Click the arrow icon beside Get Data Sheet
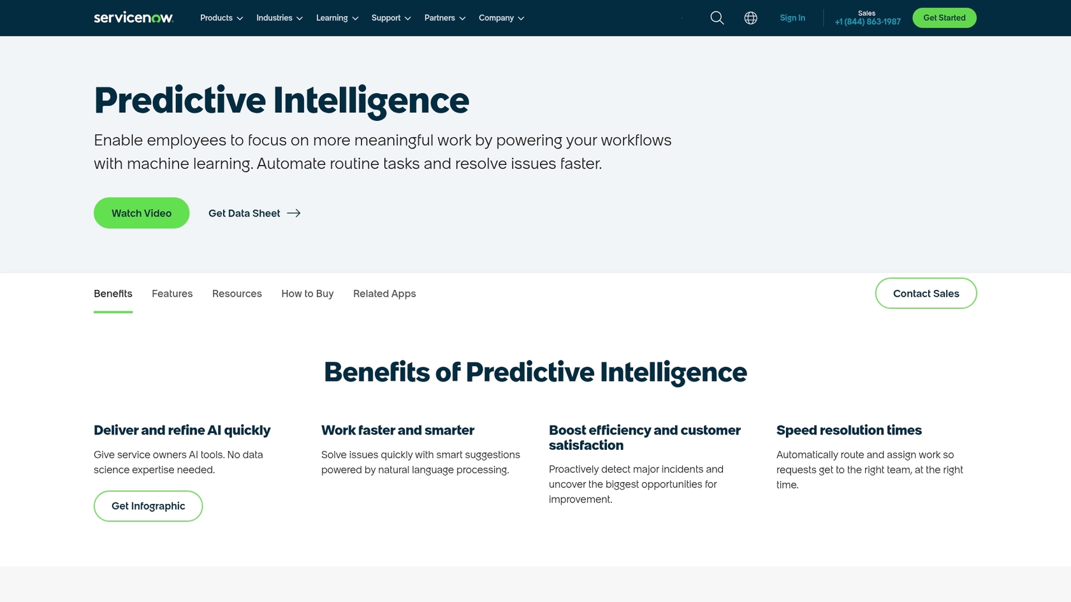 [295, 213]
